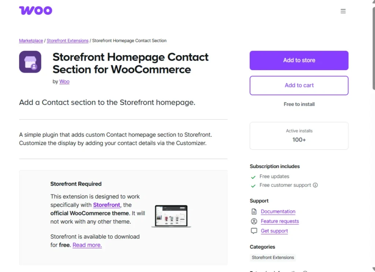The width and height of the screenshot is (375, 272).
Task: Select the Storefront Extensions category tag
Action: click(x=272, y=258)
